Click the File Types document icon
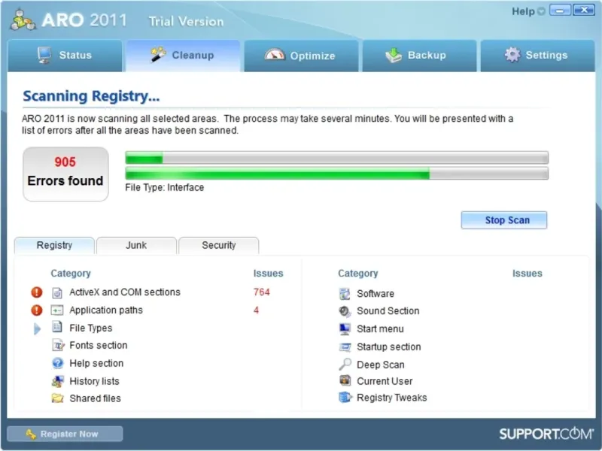Viewport: 602px width, 451px height. pyautogui.click(x=57, y=327)
